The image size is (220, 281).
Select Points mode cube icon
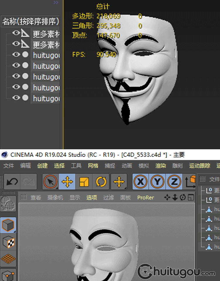[8, 275]
